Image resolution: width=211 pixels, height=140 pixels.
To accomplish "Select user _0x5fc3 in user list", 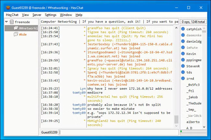I will (x=193, y=85).
